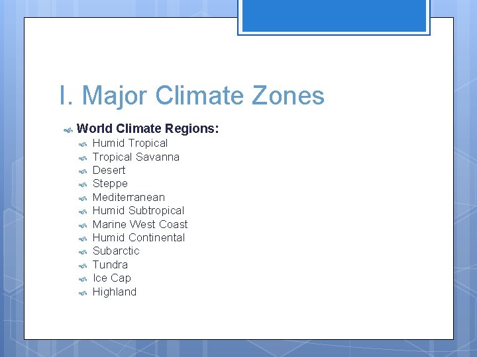Select the "Humid Continental" list item
The height and width of the screenshot is (357, 477).
coord(138,238)
